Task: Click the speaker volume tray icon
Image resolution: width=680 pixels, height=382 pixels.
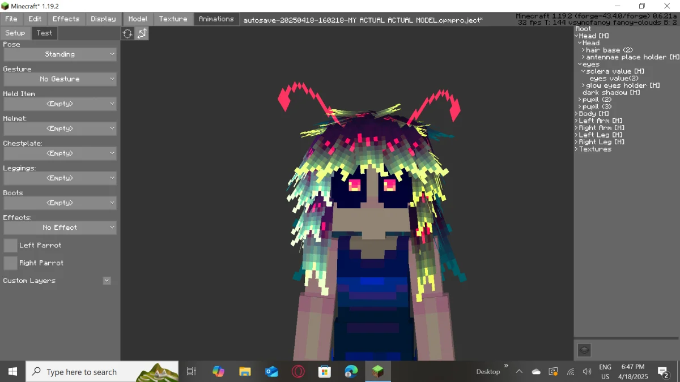Action: [587, 372]
